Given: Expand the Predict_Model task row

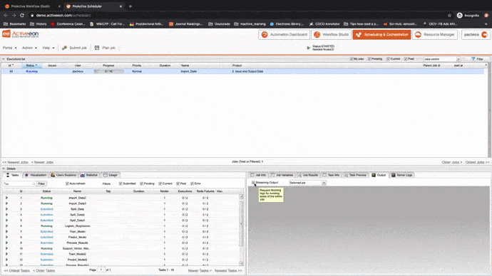Looking at the screenshot, I should [6, 237].
